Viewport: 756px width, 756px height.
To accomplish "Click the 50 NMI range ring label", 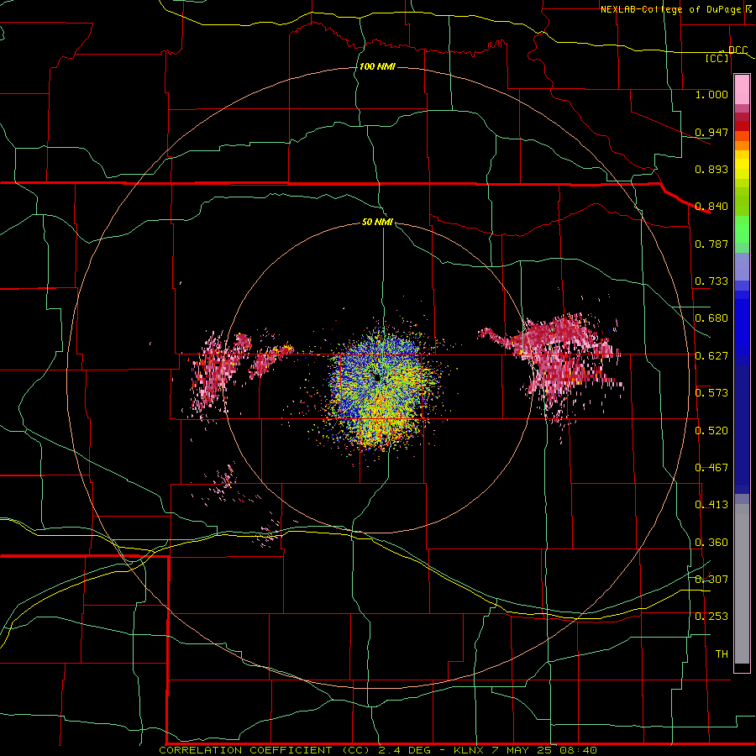I will (x=377, y=223).
